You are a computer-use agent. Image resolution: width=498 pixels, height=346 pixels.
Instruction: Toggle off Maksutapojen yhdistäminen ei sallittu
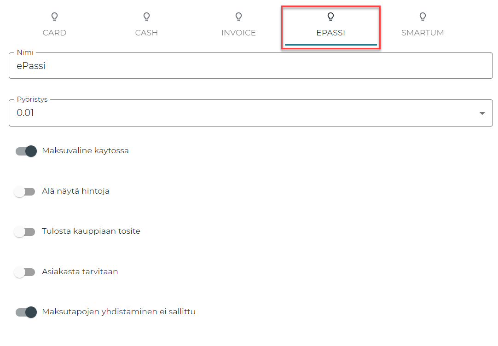tap(26, 312)
